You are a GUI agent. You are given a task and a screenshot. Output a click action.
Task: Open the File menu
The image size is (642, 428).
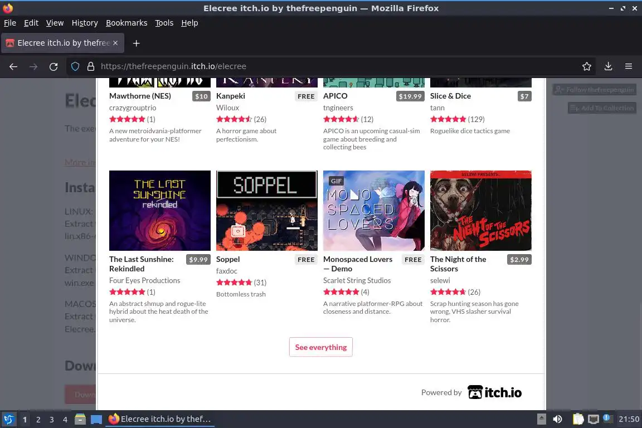10,23
